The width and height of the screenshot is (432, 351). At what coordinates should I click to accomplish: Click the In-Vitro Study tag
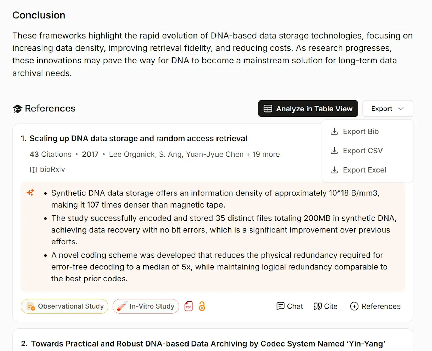(146, 306)
